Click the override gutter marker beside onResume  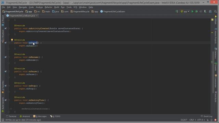pos(5,57)
